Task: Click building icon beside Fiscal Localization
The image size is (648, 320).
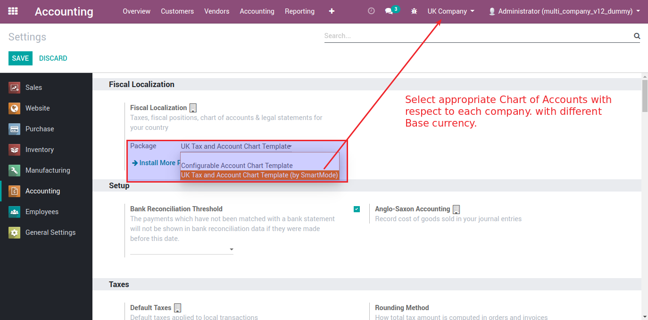Action: click(x=193, y=108)
